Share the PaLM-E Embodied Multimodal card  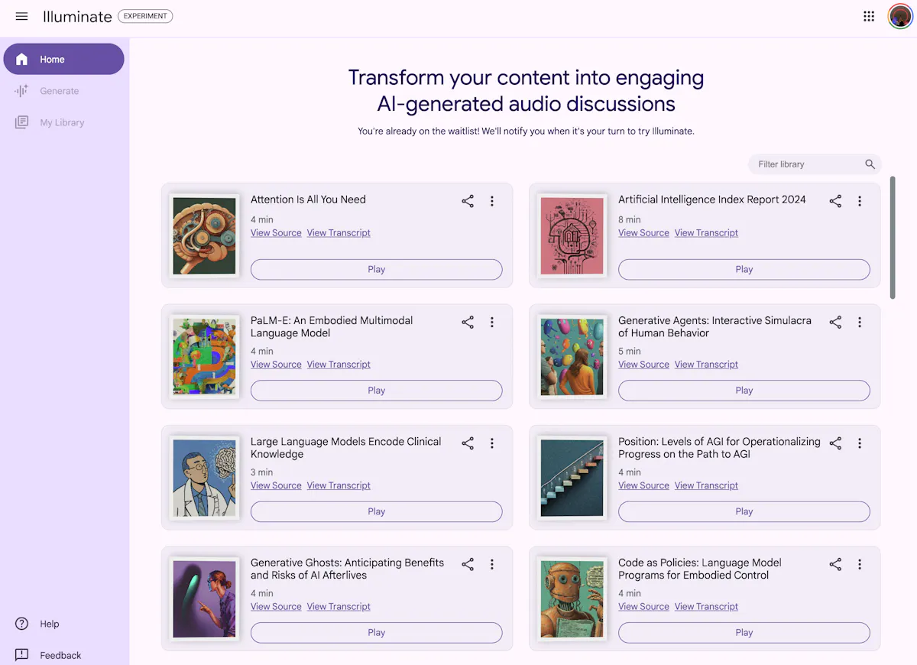click(x=468, y=323)
